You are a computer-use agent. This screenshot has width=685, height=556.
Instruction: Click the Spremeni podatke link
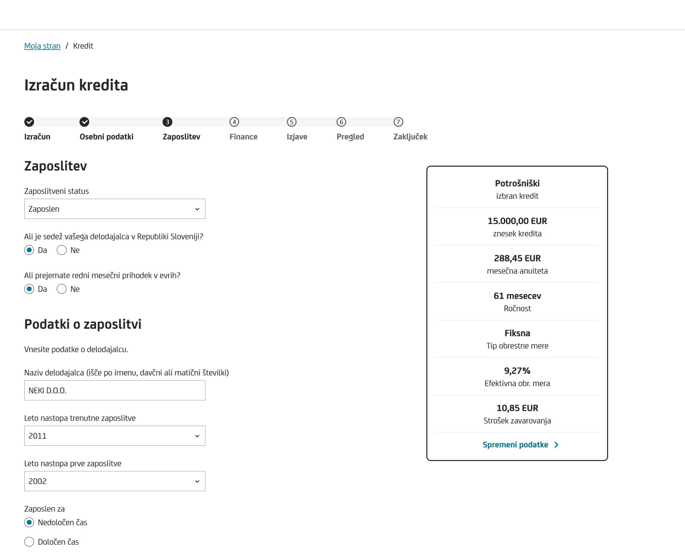[x=515, y=445]
